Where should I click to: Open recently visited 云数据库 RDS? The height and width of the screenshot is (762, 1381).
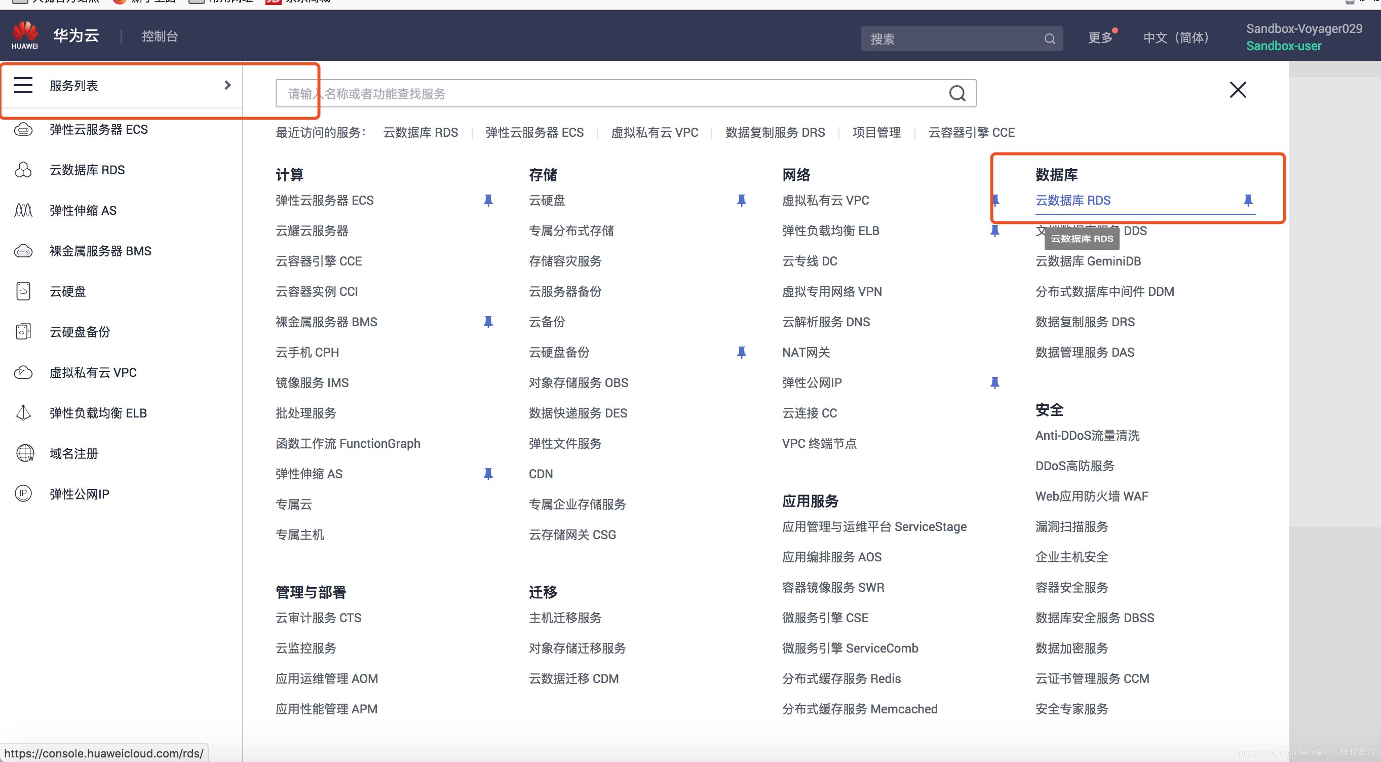(420, 132)
